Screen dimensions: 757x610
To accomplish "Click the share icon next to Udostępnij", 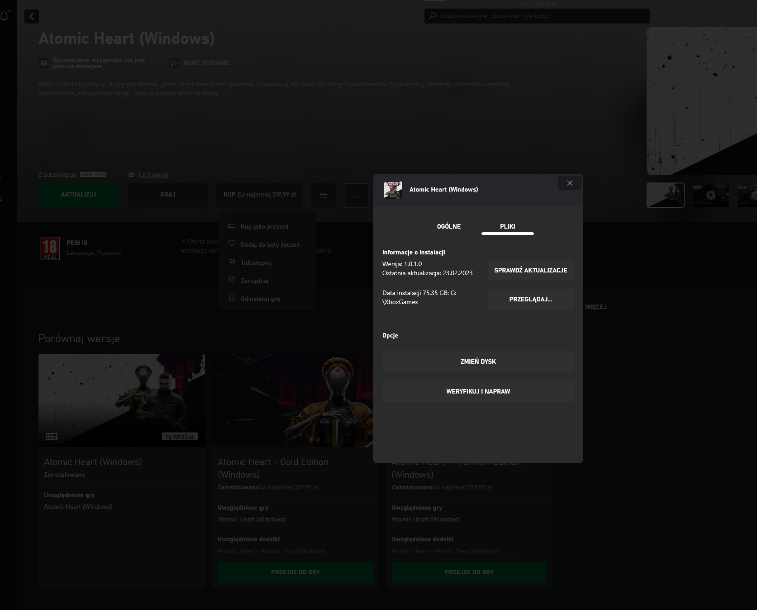I will [x=232, y=262].
